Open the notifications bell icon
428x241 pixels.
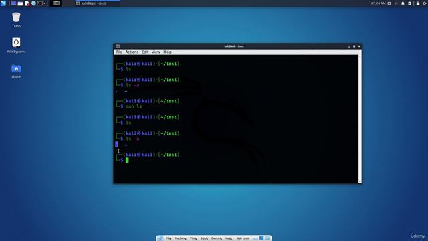403,3
